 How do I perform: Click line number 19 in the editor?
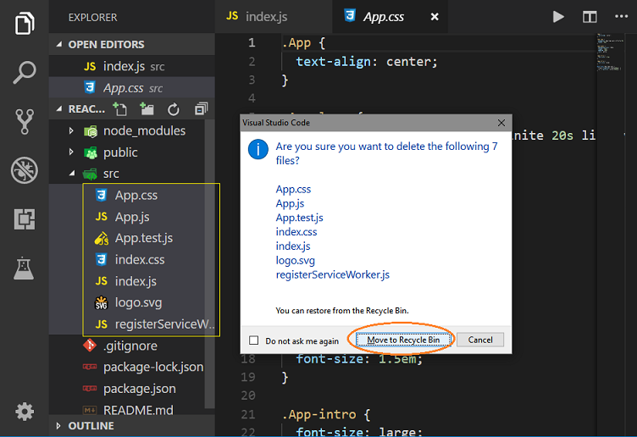[248, 378]
